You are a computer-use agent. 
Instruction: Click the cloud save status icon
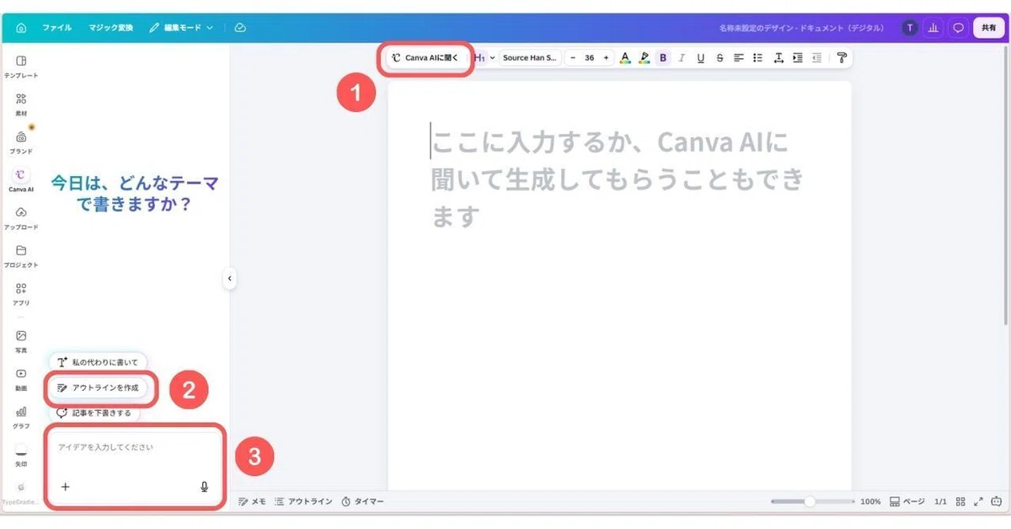(240, 28)
